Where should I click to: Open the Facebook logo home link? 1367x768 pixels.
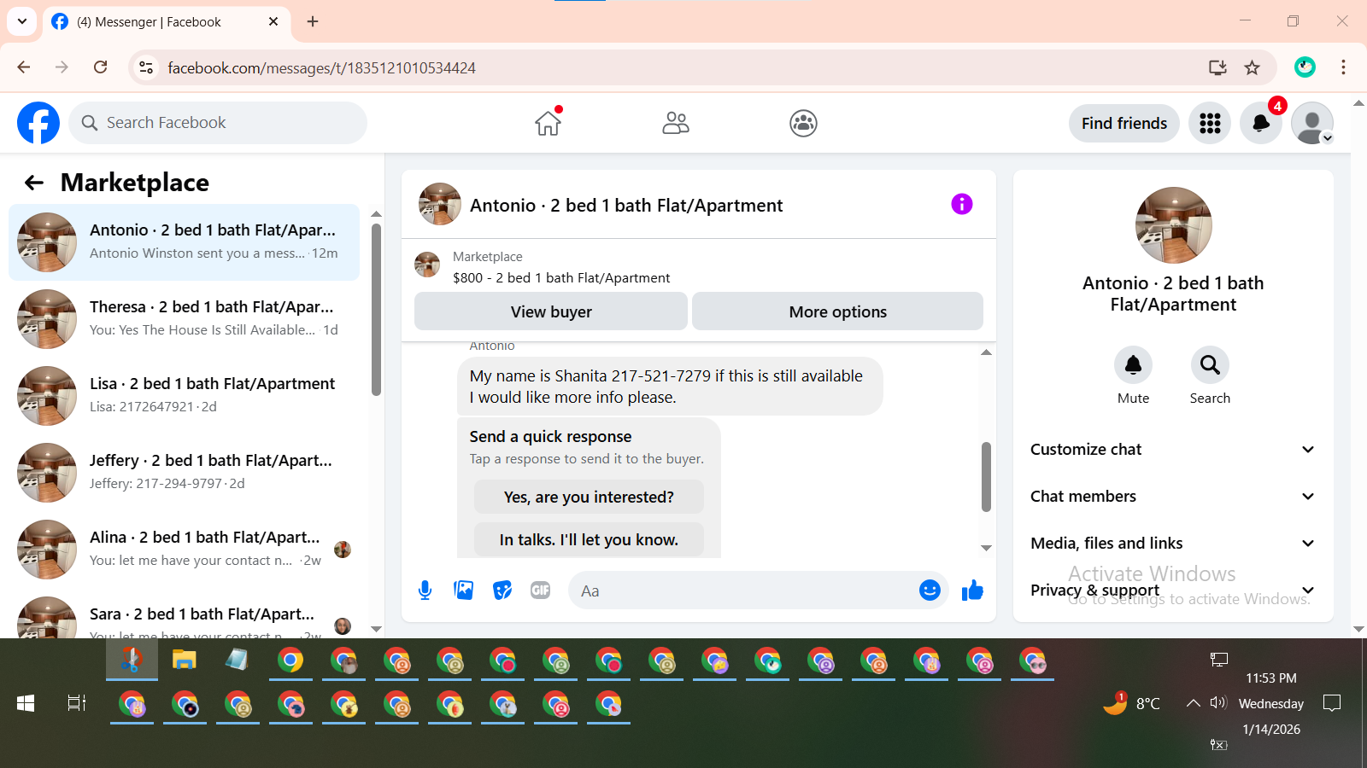click(38, 123)
